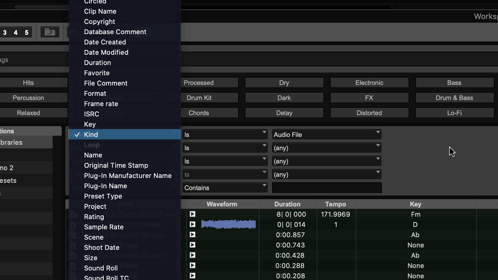Play the clip with duration 0| 0| 014

click(193, 224)
